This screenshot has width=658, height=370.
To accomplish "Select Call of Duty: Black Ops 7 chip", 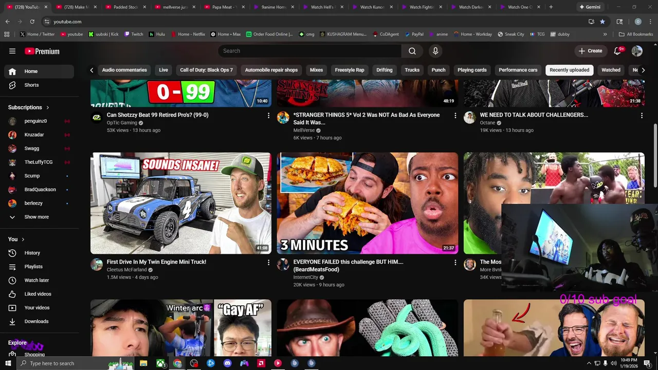I will point(206,70).
